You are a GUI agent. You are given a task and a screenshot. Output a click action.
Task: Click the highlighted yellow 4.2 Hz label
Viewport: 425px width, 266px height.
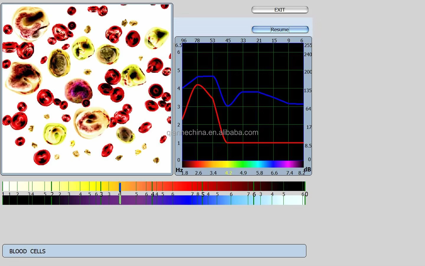(228, 173)
